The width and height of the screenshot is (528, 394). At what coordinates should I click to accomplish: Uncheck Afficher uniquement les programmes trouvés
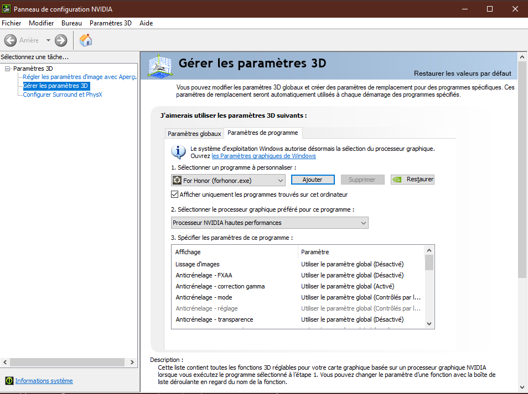tap(174, 195)
